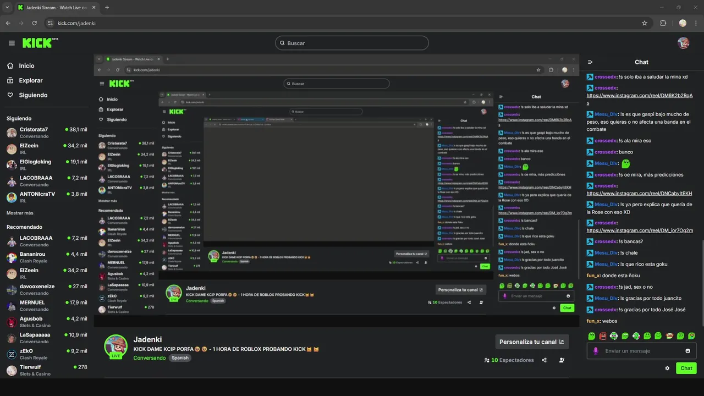704x396 pixels.
Task: Open the tab search dropdown chevron
Action: [7, 7]
